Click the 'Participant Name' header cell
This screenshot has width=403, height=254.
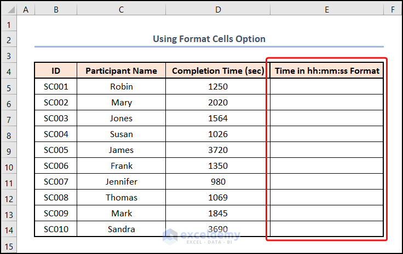(x=121, y=71)
